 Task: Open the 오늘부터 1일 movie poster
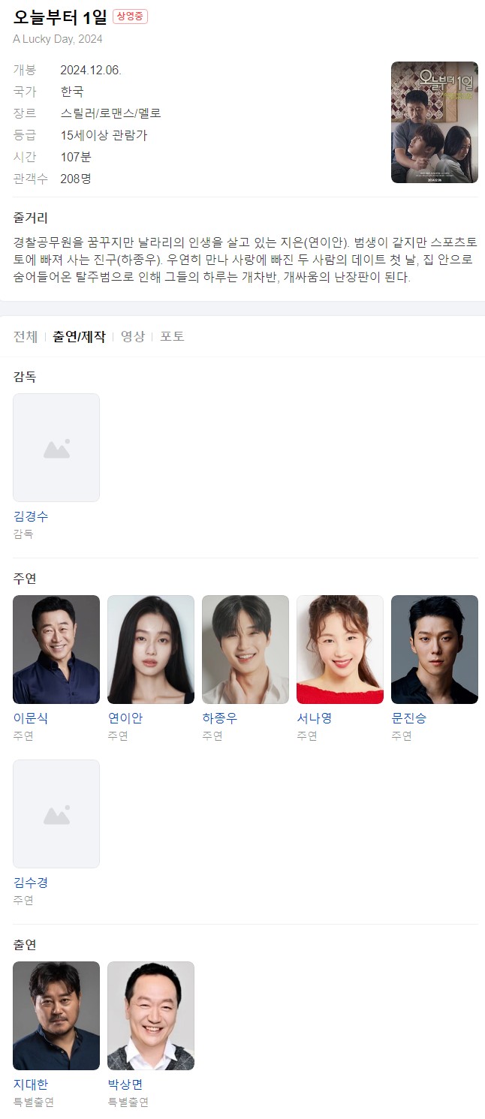point(434,122)
